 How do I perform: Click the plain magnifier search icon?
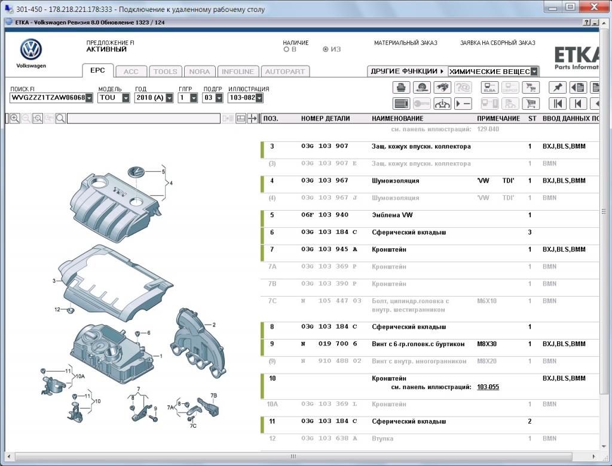pyautogui.click(x=60, y=119)
